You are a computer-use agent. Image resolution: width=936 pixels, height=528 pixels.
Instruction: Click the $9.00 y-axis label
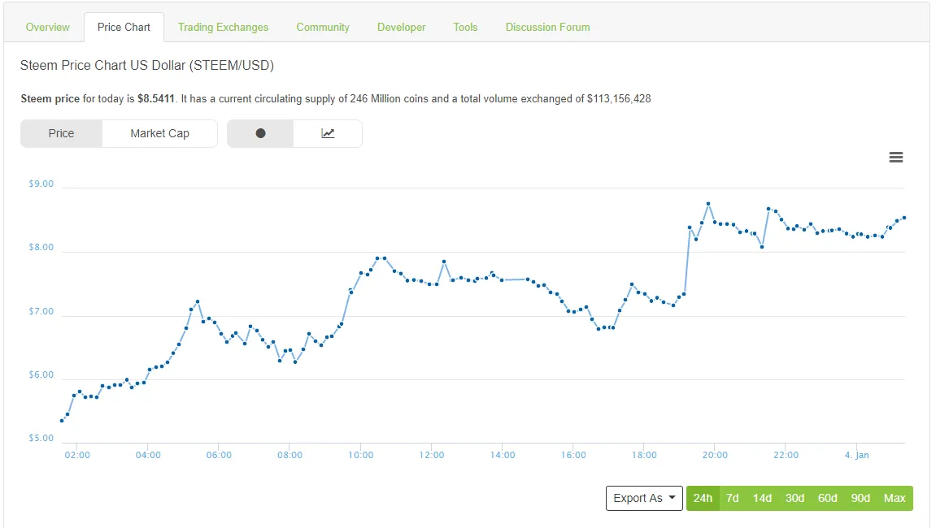pos(41,184)
